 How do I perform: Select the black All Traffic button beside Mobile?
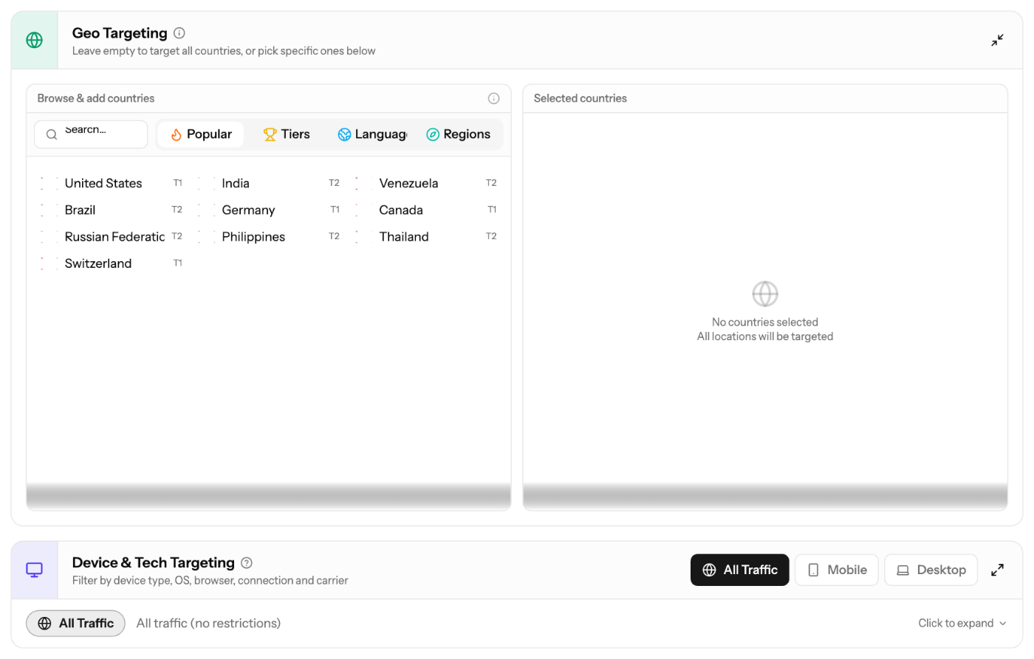(x=739, y=570)
